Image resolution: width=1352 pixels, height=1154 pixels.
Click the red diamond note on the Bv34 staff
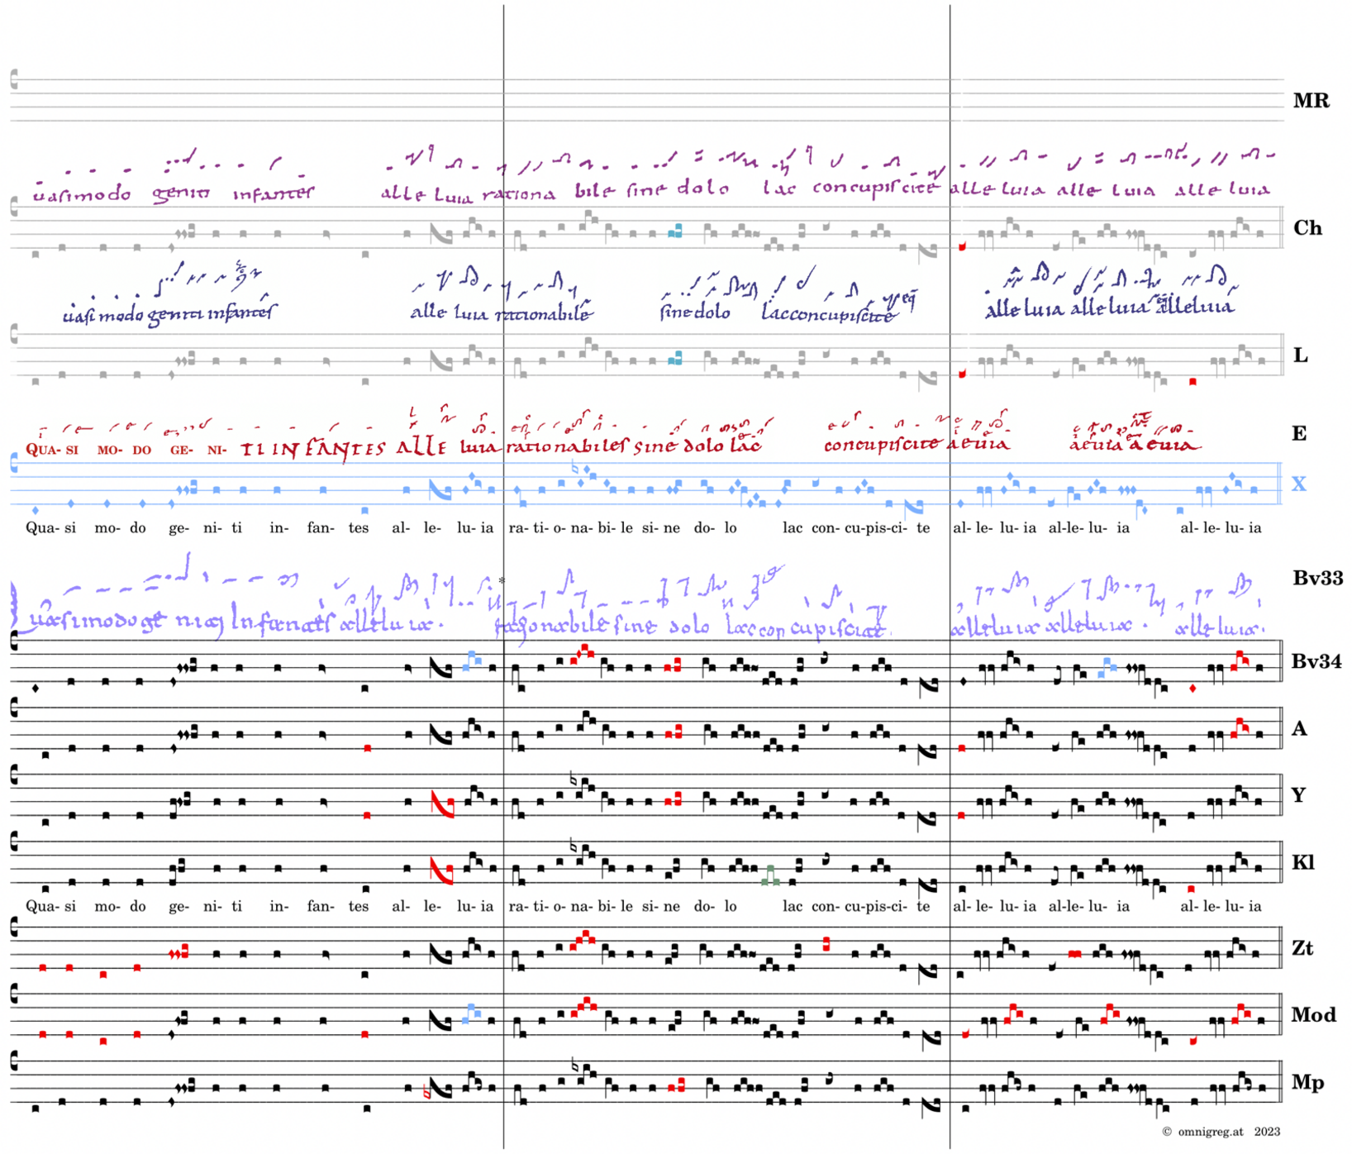1192,689
